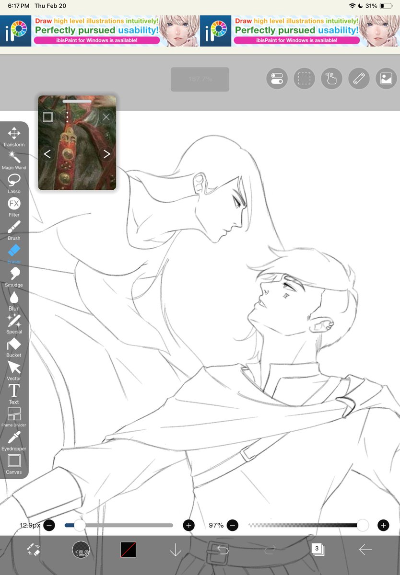Increase brush thickness with plus button

[x=189, y=525]
